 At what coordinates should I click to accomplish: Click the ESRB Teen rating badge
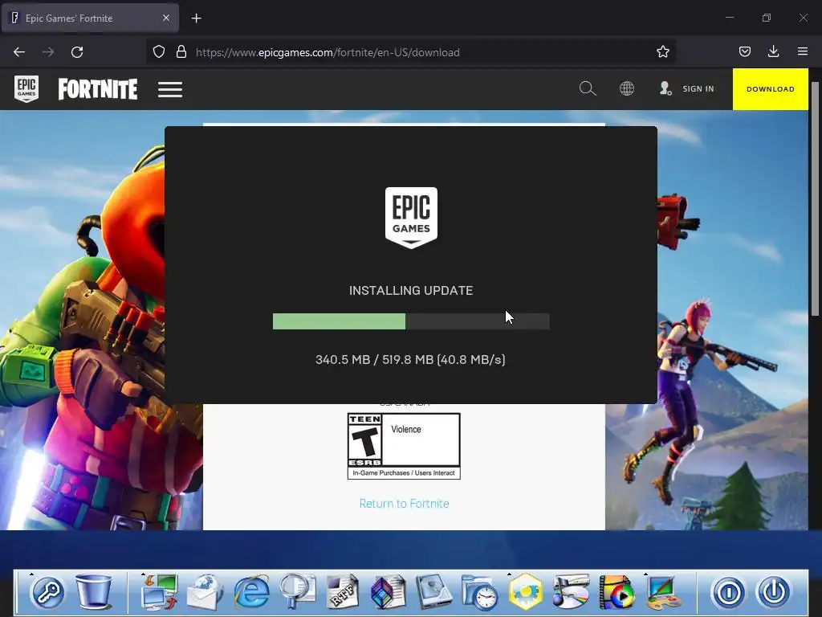(x=404, y=446)
